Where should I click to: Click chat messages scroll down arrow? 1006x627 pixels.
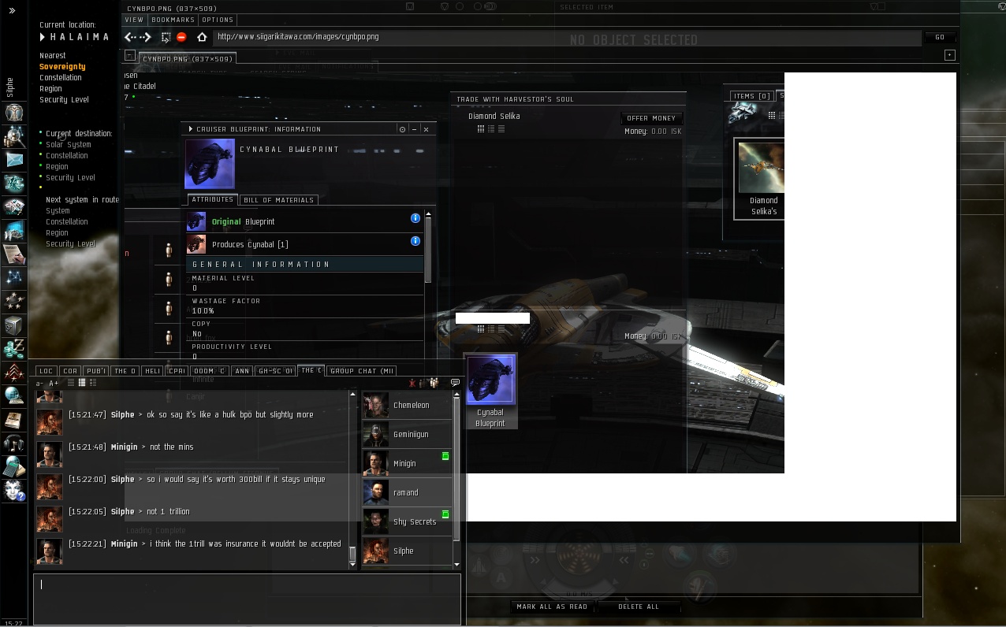coord(352,564)
